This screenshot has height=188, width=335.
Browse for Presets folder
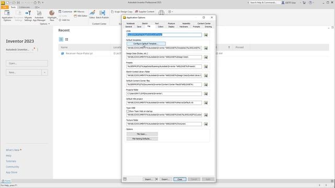click(206, 66)
